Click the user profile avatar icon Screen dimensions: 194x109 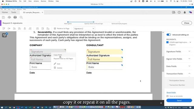click(190, 12)
